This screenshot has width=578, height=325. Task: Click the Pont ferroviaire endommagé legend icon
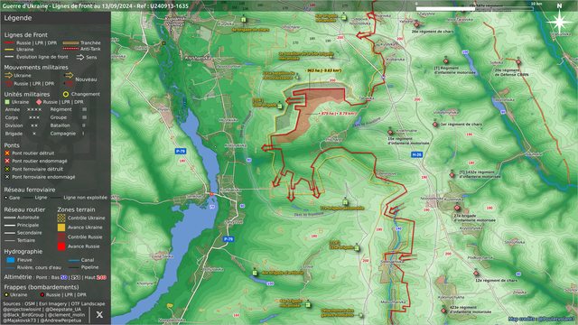pos(7,177)
